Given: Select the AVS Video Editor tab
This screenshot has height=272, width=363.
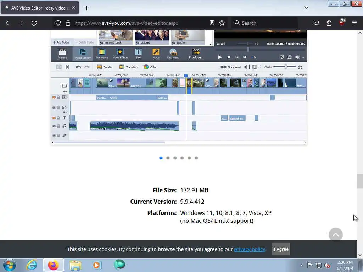Looking at the screenshot, I should (x=40, y=8).
